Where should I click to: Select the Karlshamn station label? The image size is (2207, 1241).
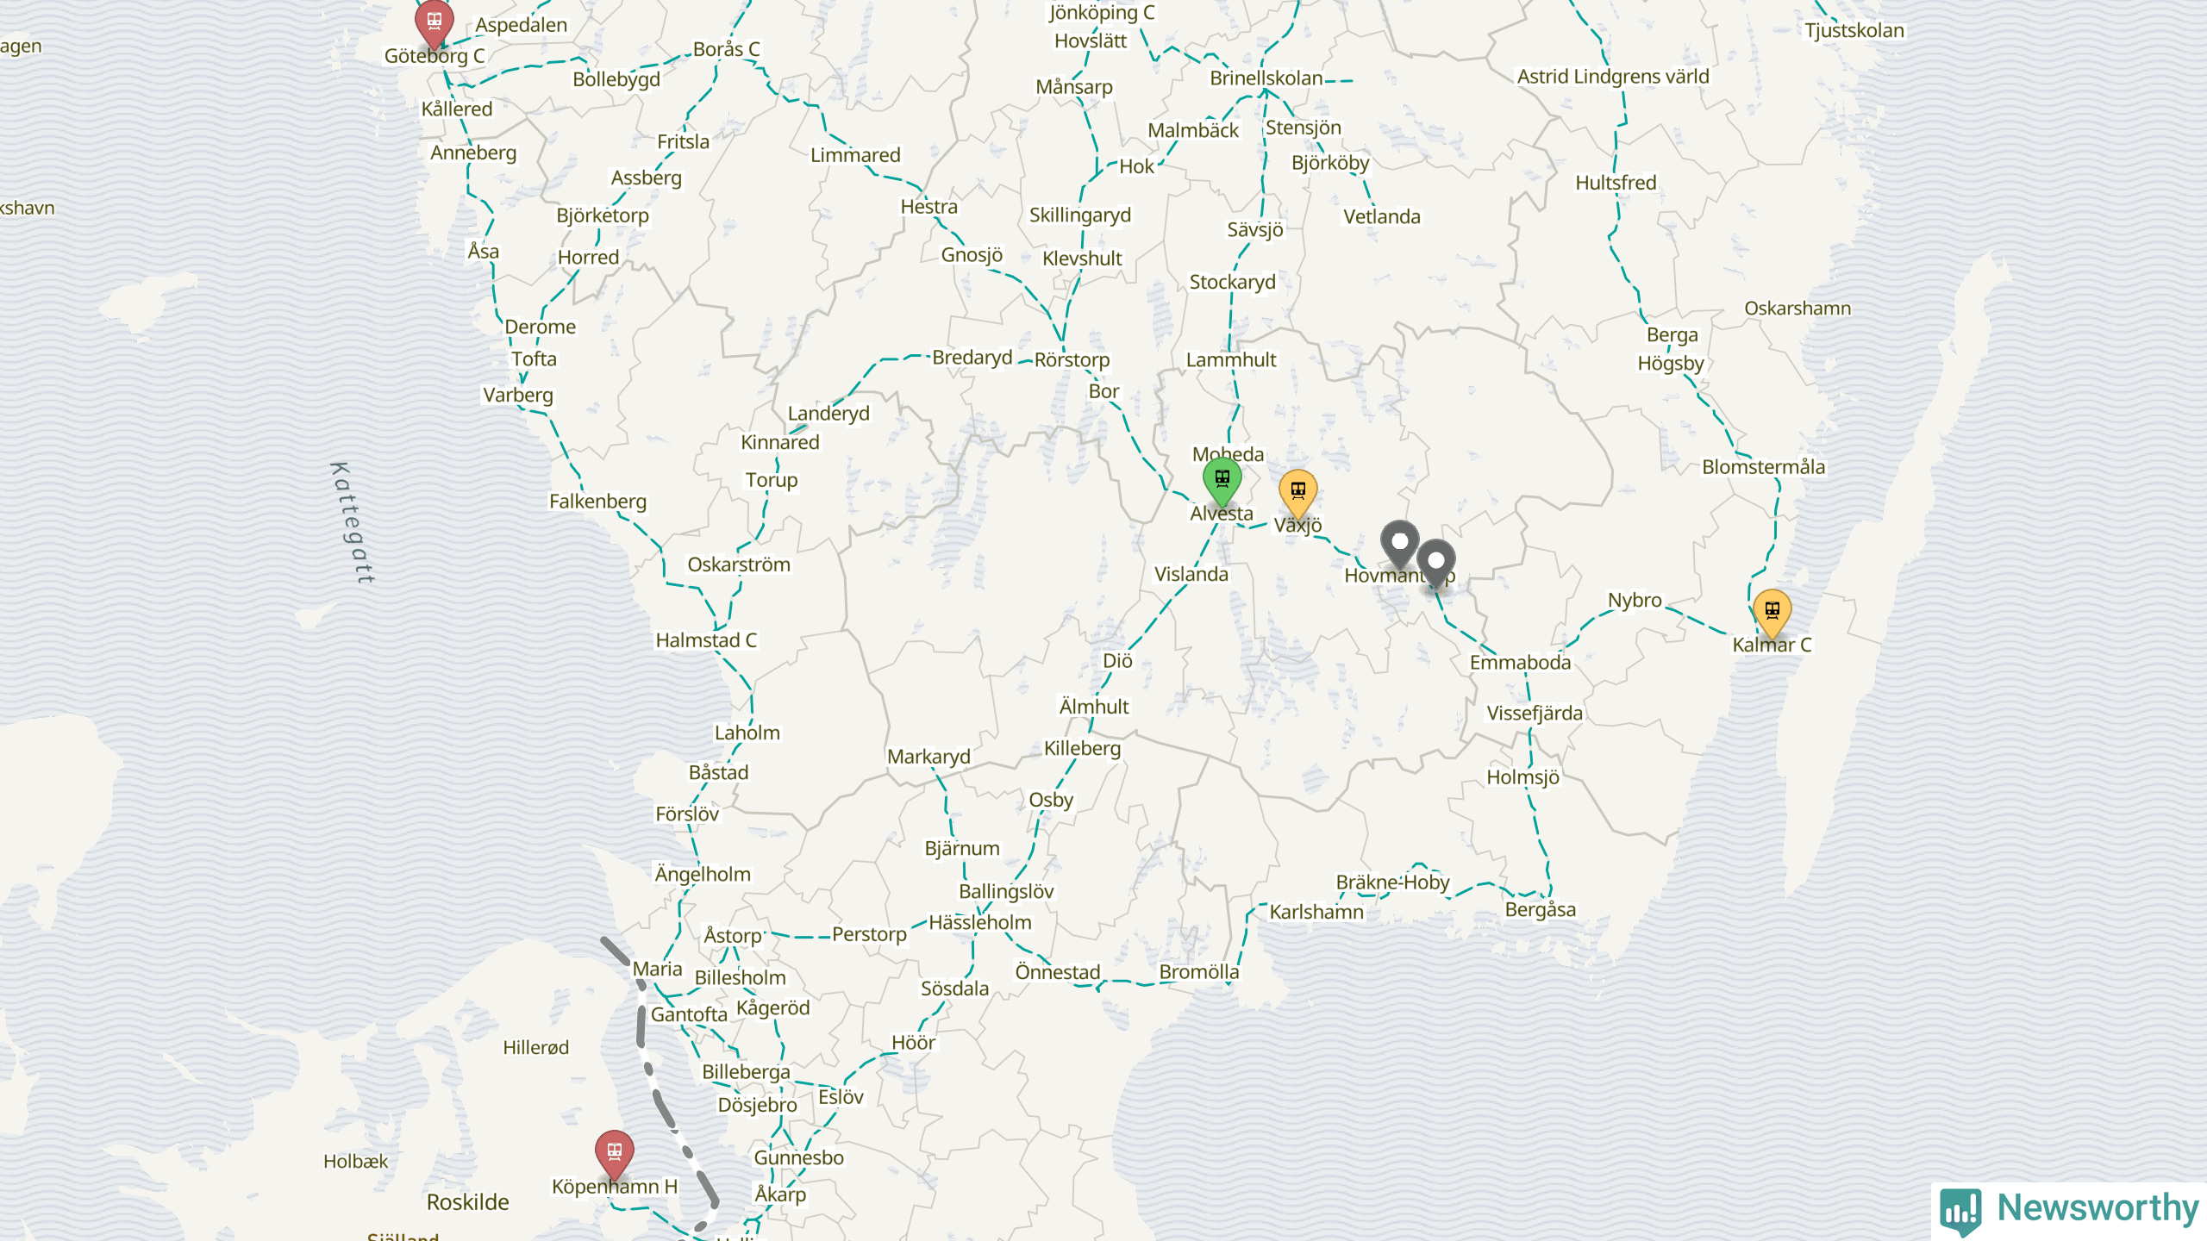(x=1316, y=912)
